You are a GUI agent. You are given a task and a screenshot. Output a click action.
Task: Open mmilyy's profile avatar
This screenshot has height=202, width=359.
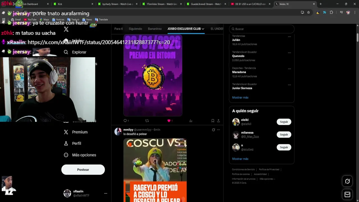118,131
